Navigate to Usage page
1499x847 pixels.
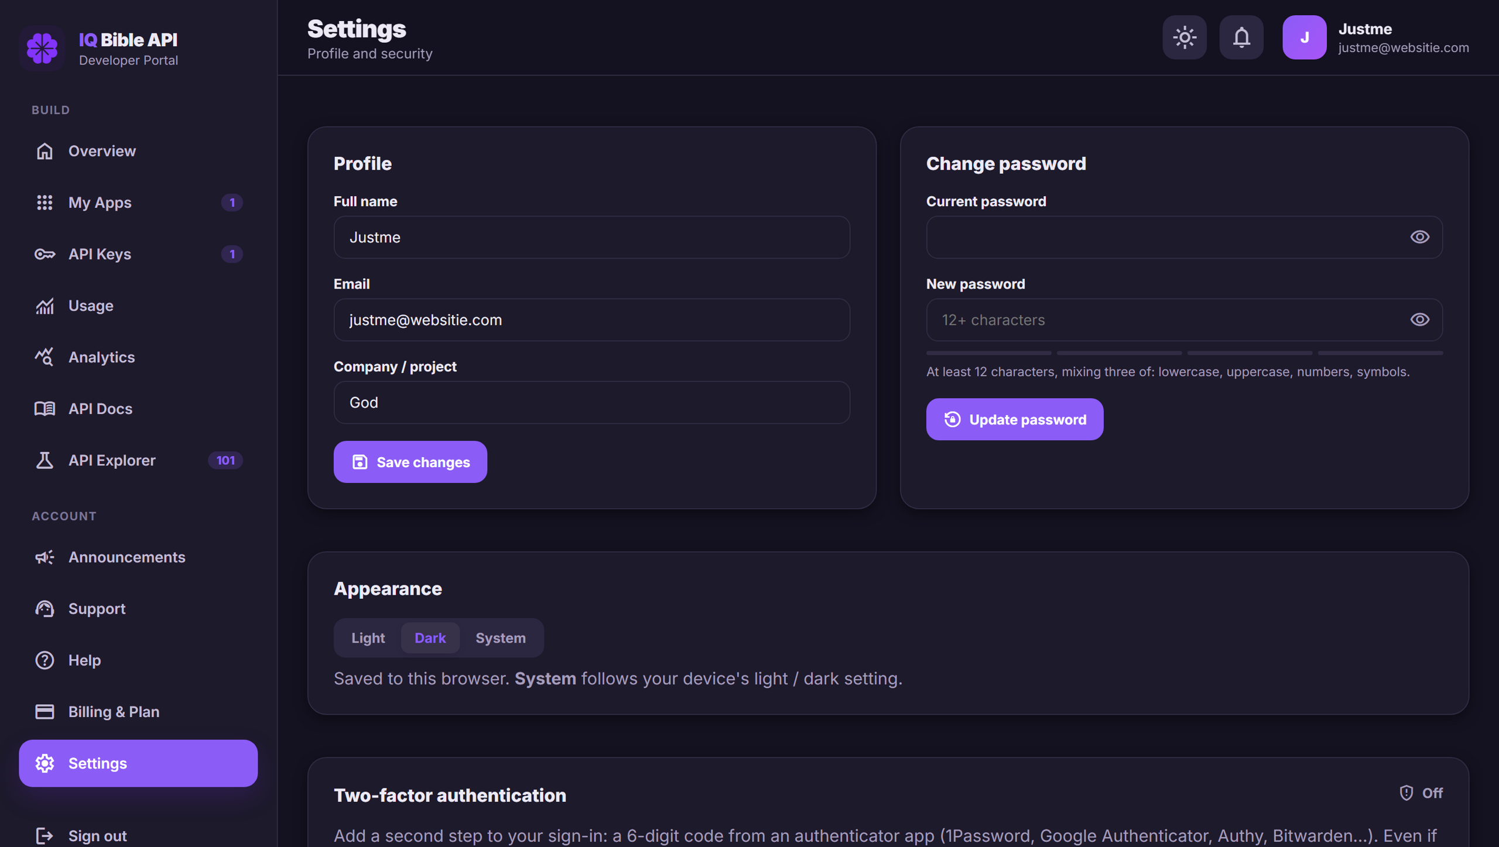point(138,306)
